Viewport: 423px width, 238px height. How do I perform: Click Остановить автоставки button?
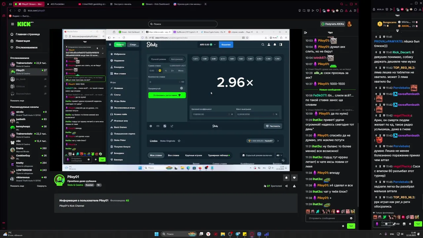click(167, 95)
